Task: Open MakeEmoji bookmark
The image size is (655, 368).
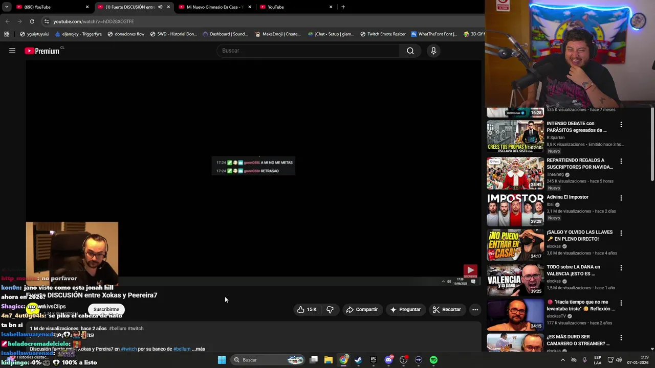Action: [278, 34]
